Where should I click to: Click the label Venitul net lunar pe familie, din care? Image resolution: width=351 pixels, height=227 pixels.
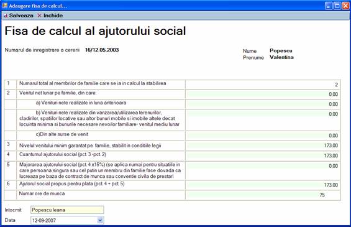tap(58, 93)
